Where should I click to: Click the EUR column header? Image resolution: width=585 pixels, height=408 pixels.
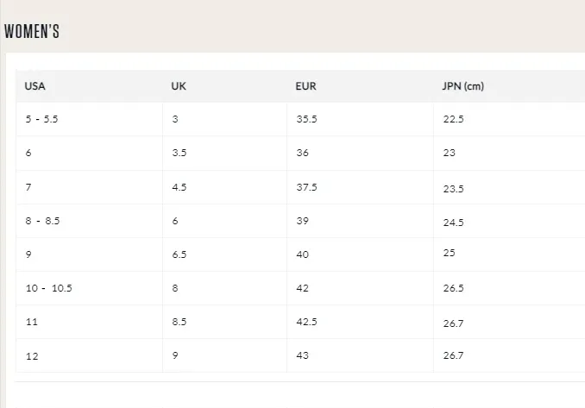(305, 86)
